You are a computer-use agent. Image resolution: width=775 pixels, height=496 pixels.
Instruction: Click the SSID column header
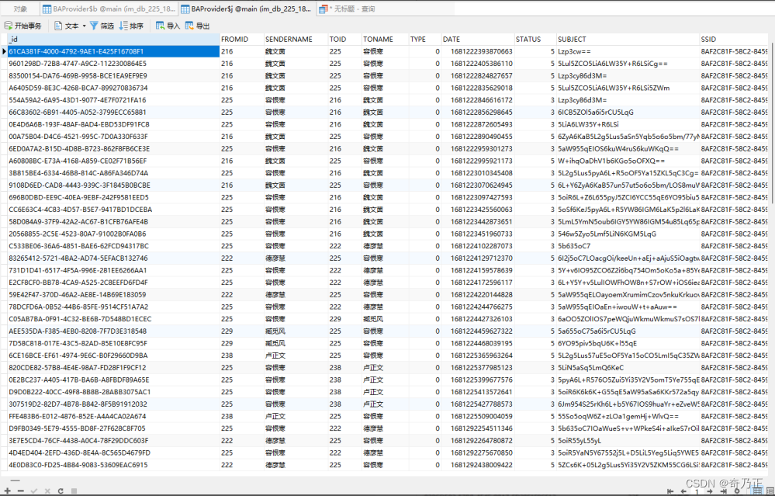pyautogui.click(x=733, y=39)
